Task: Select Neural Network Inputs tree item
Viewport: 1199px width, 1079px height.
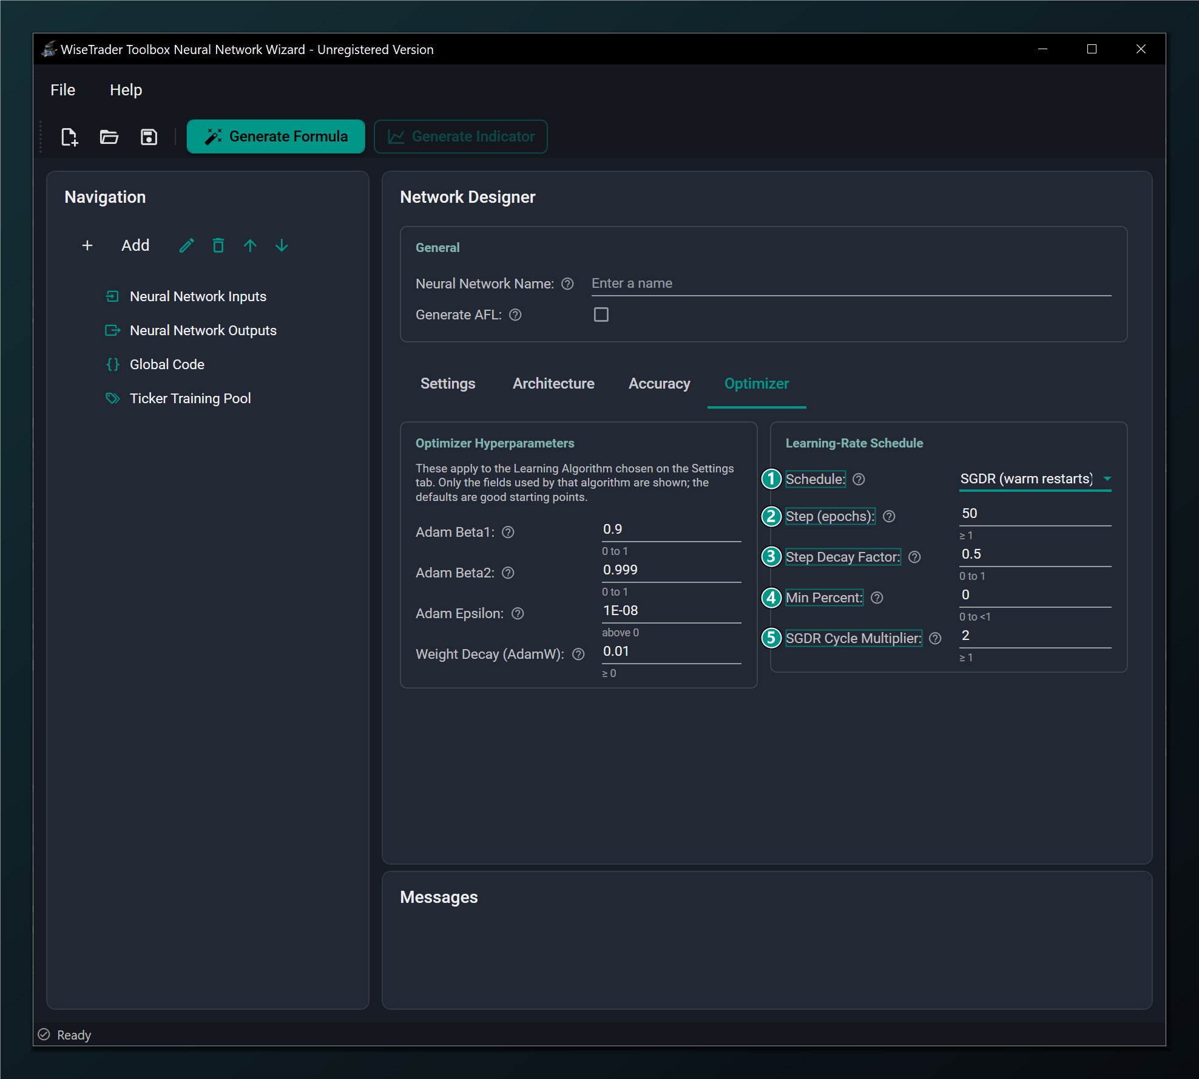Action: [x=198, y=296]
